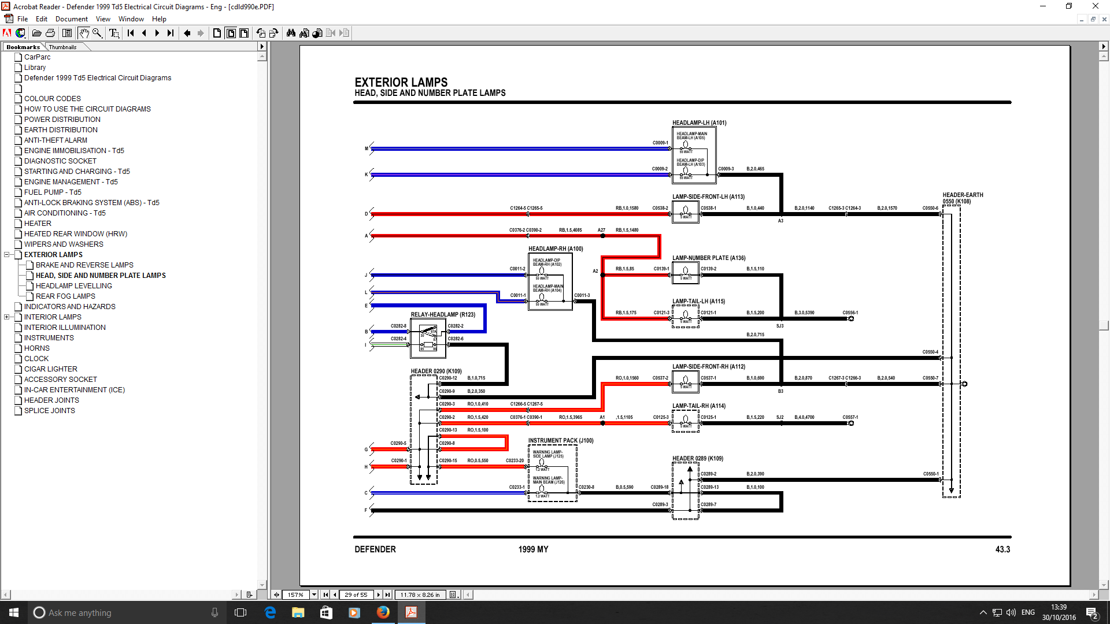Screen dimensions: 1110x624
Task: Click the Search Results icon
Action: pyautogui.click(x=317, y=33)
